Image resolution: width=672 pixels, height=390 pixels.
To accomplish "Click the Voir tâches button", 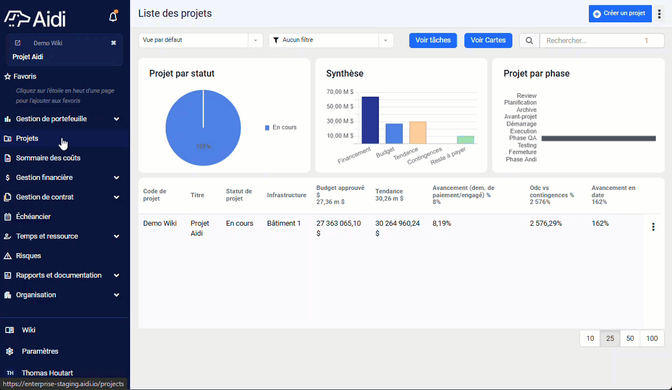I will point(433,40).
